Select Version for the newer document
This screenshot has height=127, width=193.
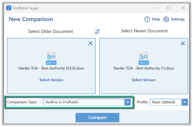[144, 80]
